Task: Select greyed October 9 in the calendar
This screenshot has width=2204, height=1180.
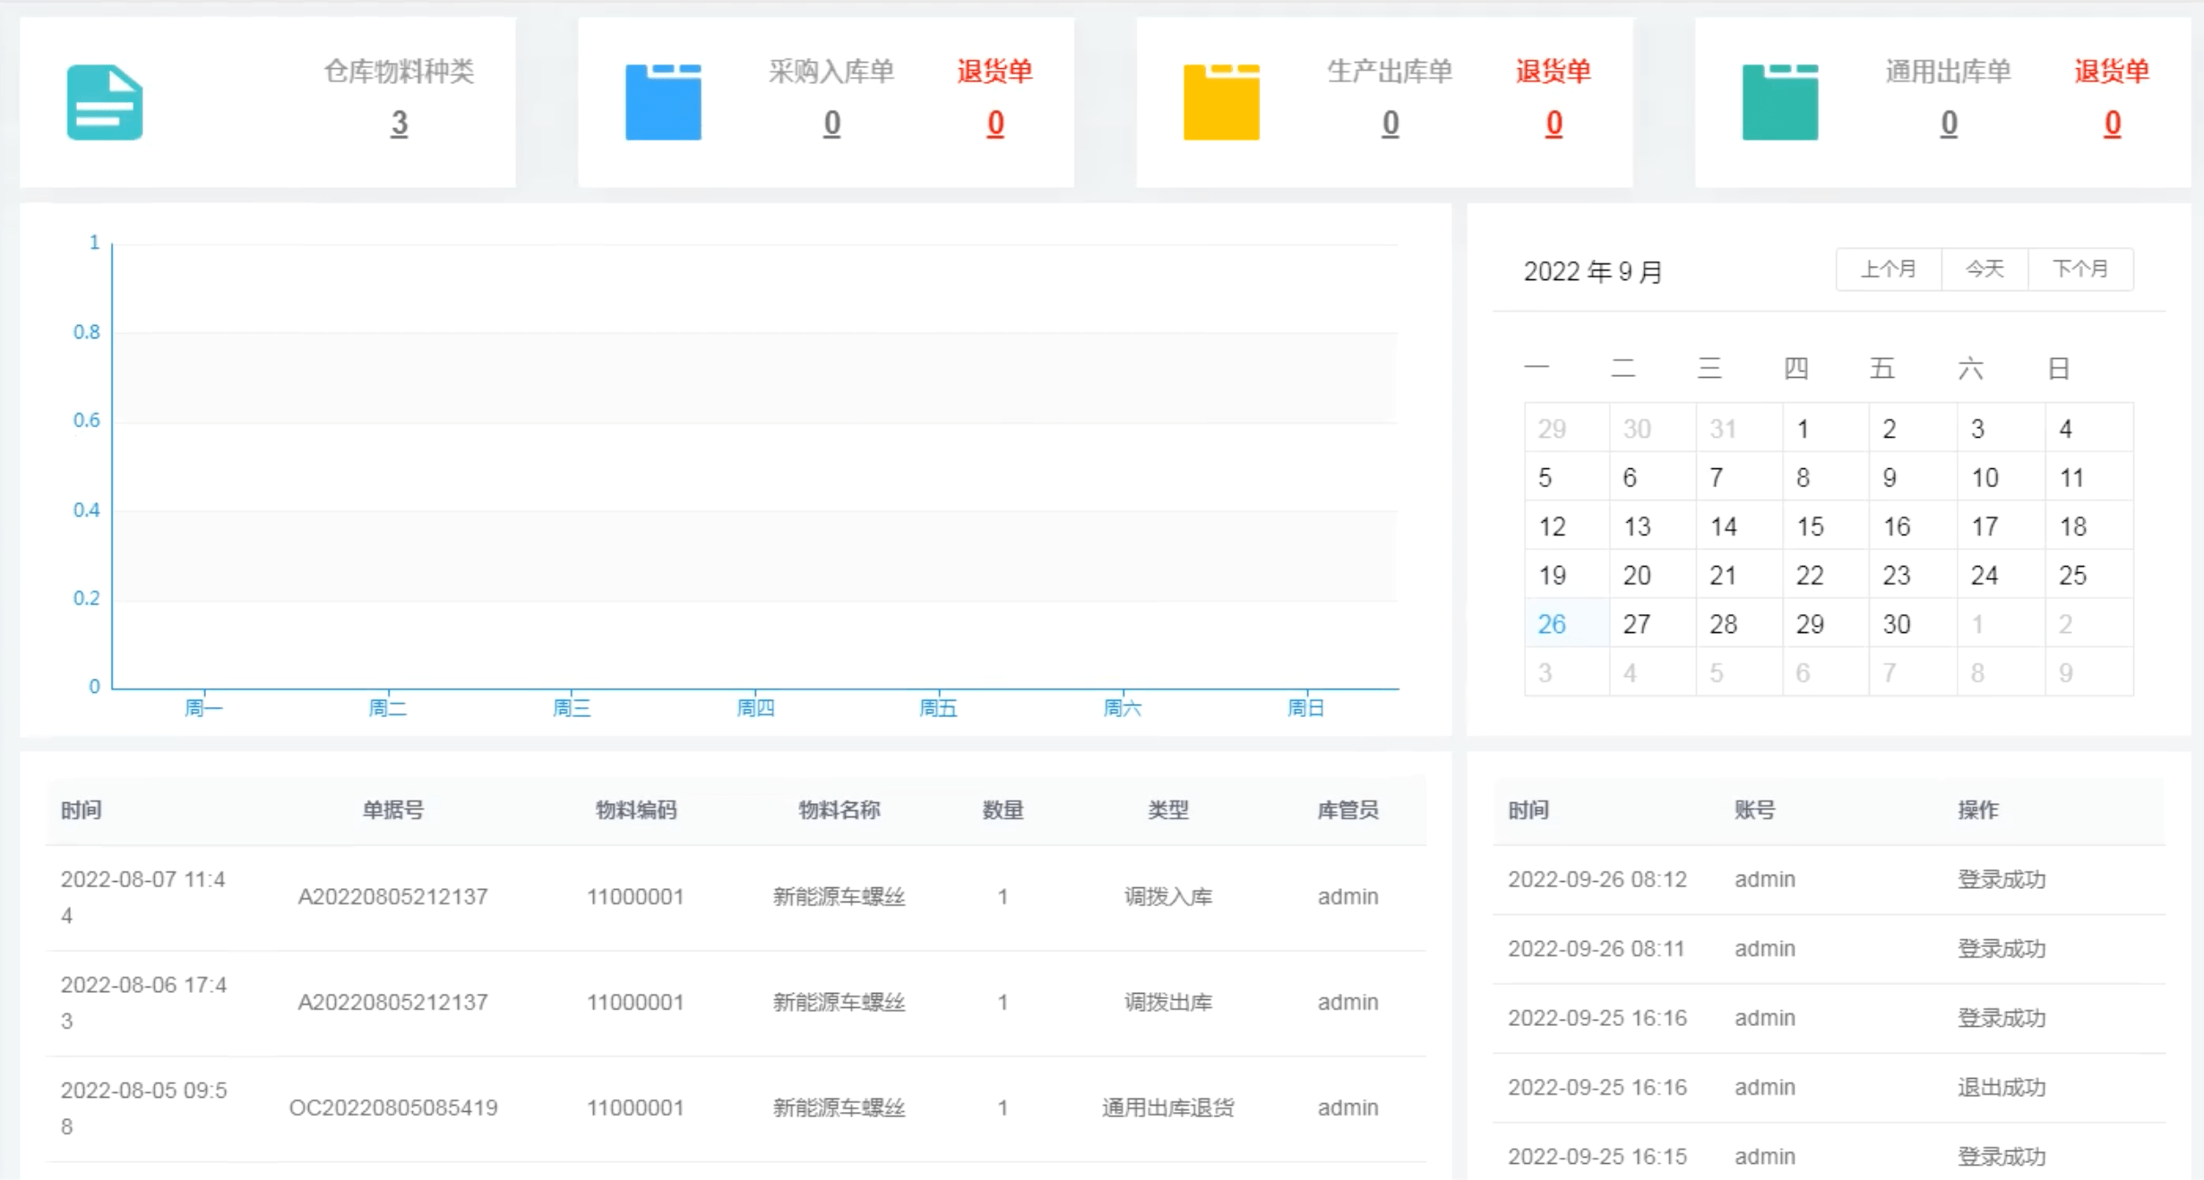Action: click(2088, 672)
